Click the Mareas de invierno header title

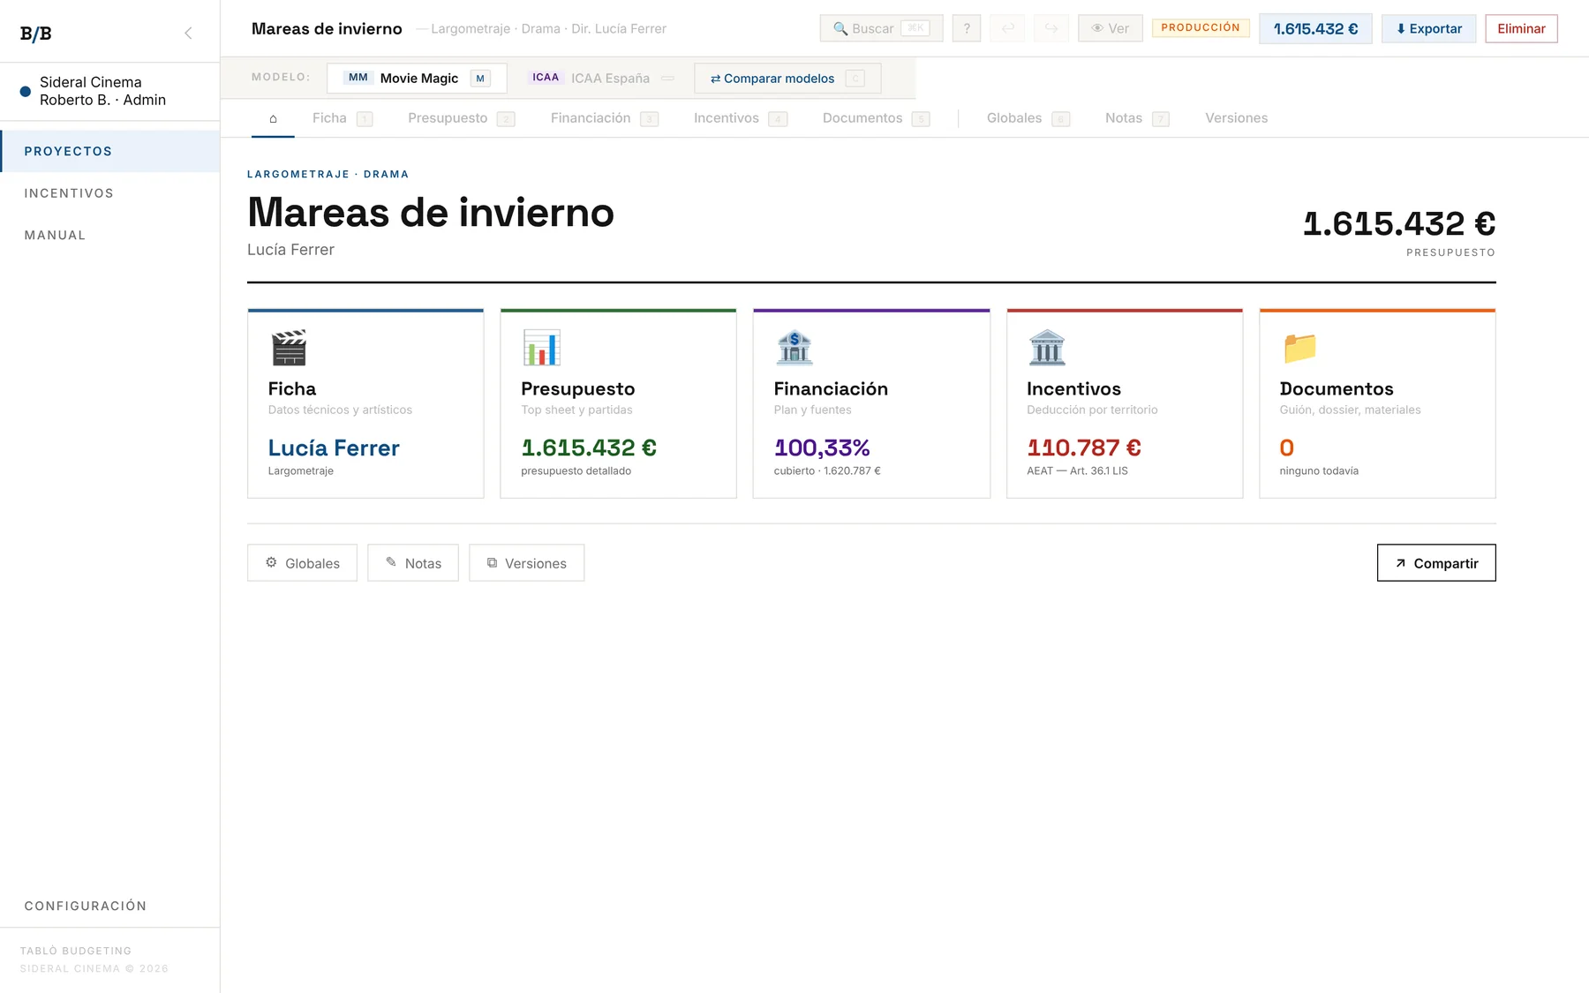pyautogui.click(x=327, y=29)
